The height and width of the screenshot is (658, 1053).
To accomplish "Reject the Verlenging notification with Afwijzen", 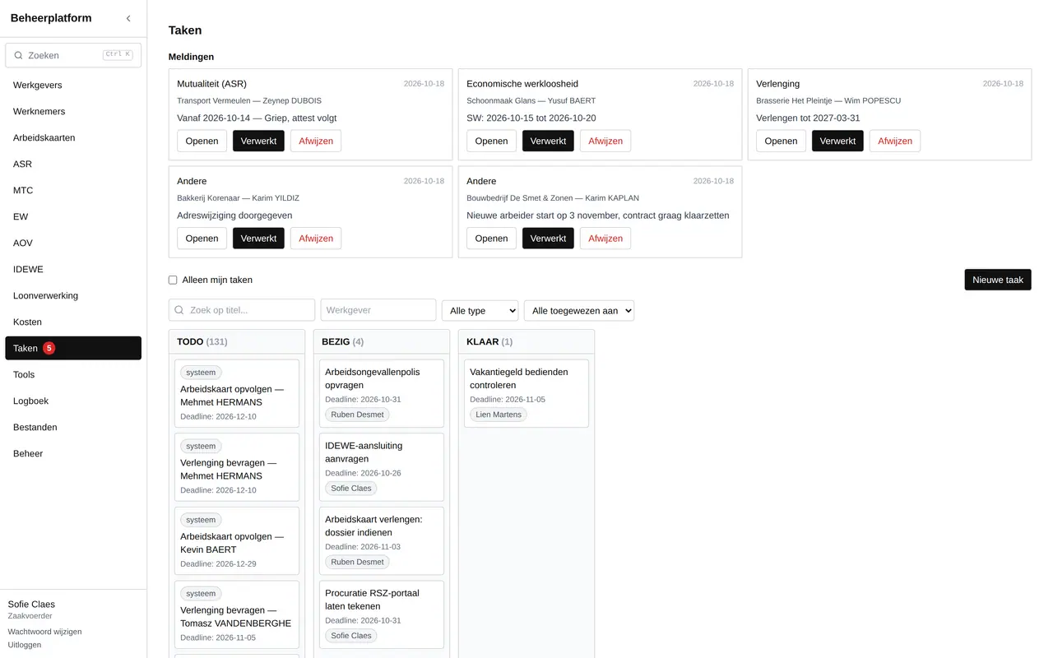I will 895,141.
